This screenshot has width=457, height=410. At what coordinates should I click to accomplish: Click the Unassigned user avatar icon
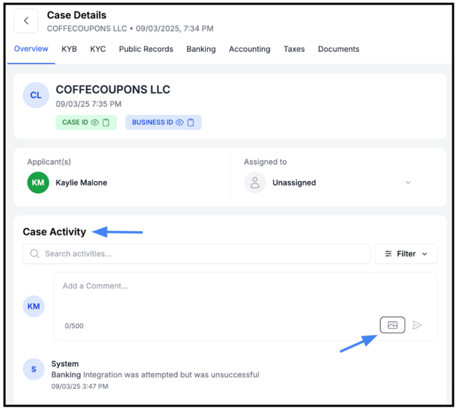coord(254,182)
